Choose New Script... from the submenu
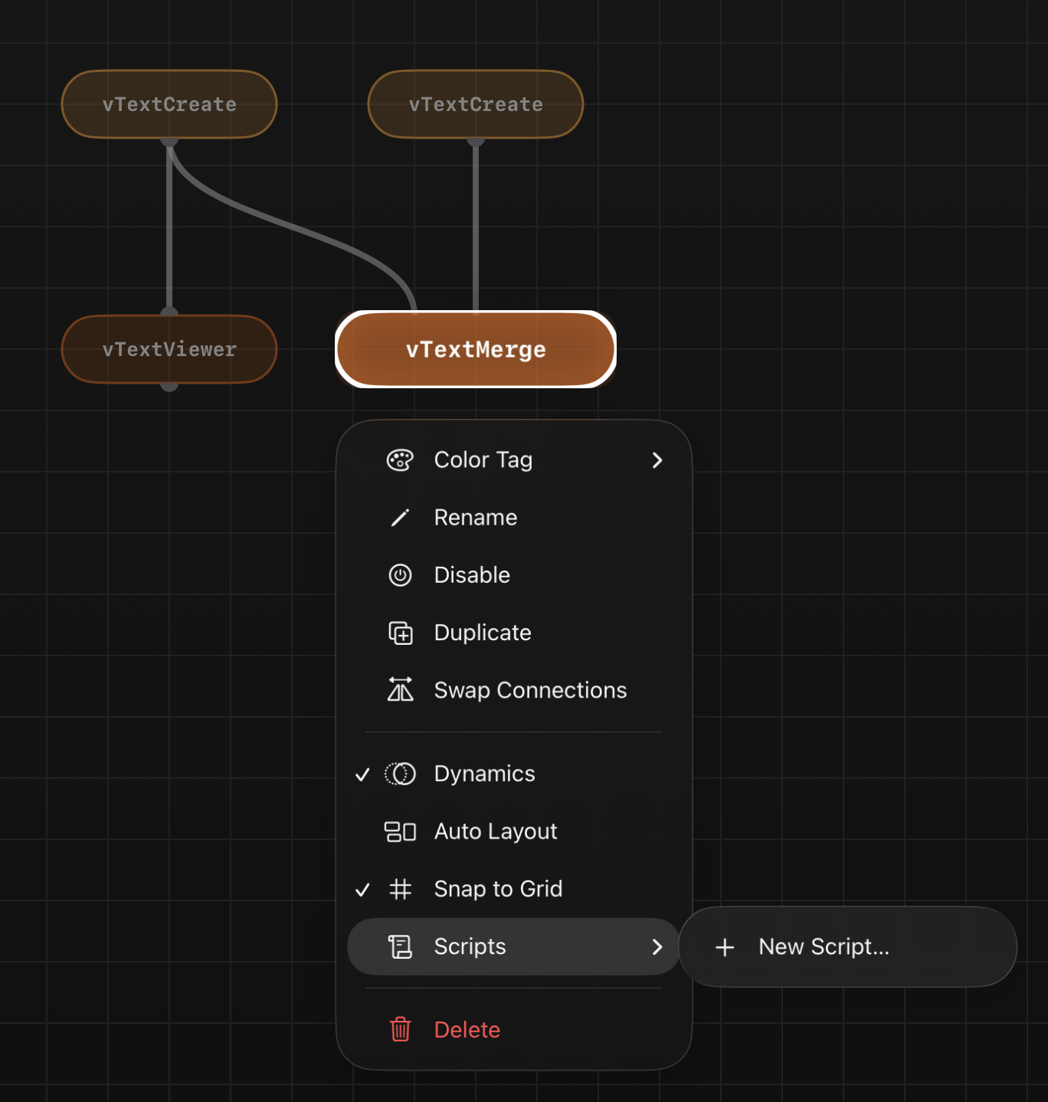 (x=848, y=947)
